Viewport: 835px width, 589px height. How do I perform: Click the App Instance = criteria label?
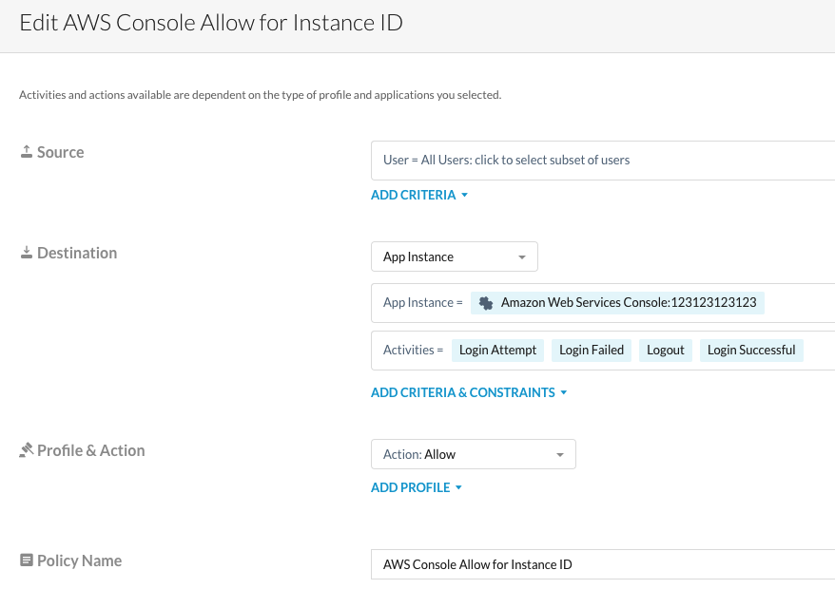click(x=423, y=303)
